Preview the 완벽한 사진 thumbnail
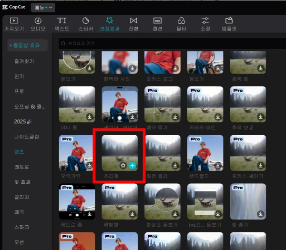Screen dimensions: 286x250 (120, 62)
